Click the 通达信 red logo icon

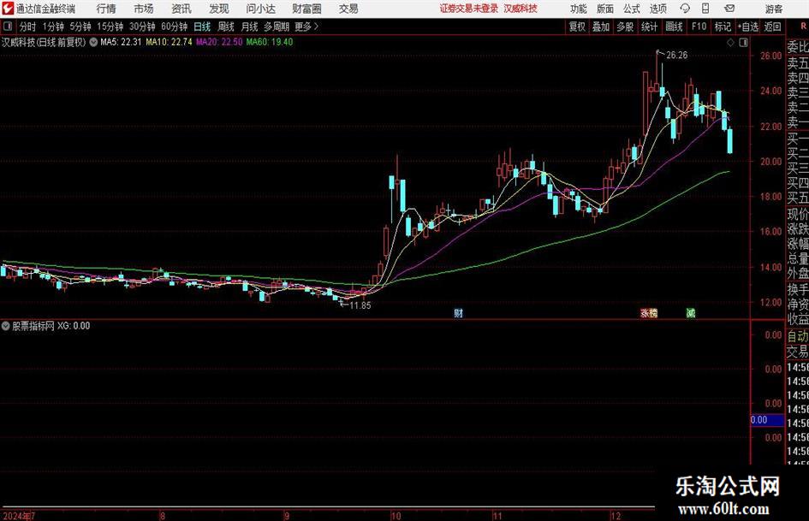[7, 9]
